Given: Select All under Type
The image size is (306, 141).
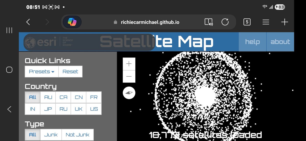Looking at the screenshot, I should tap(33, 135).
